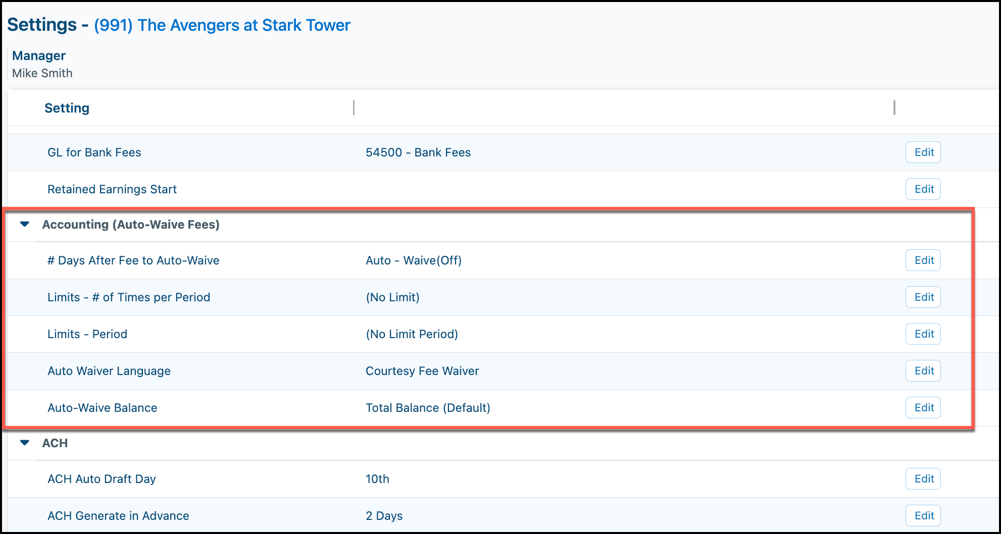Click the Setting column header
This screenshot has height=534, width=1001.
pyautogui.click(x=67, y=108)
